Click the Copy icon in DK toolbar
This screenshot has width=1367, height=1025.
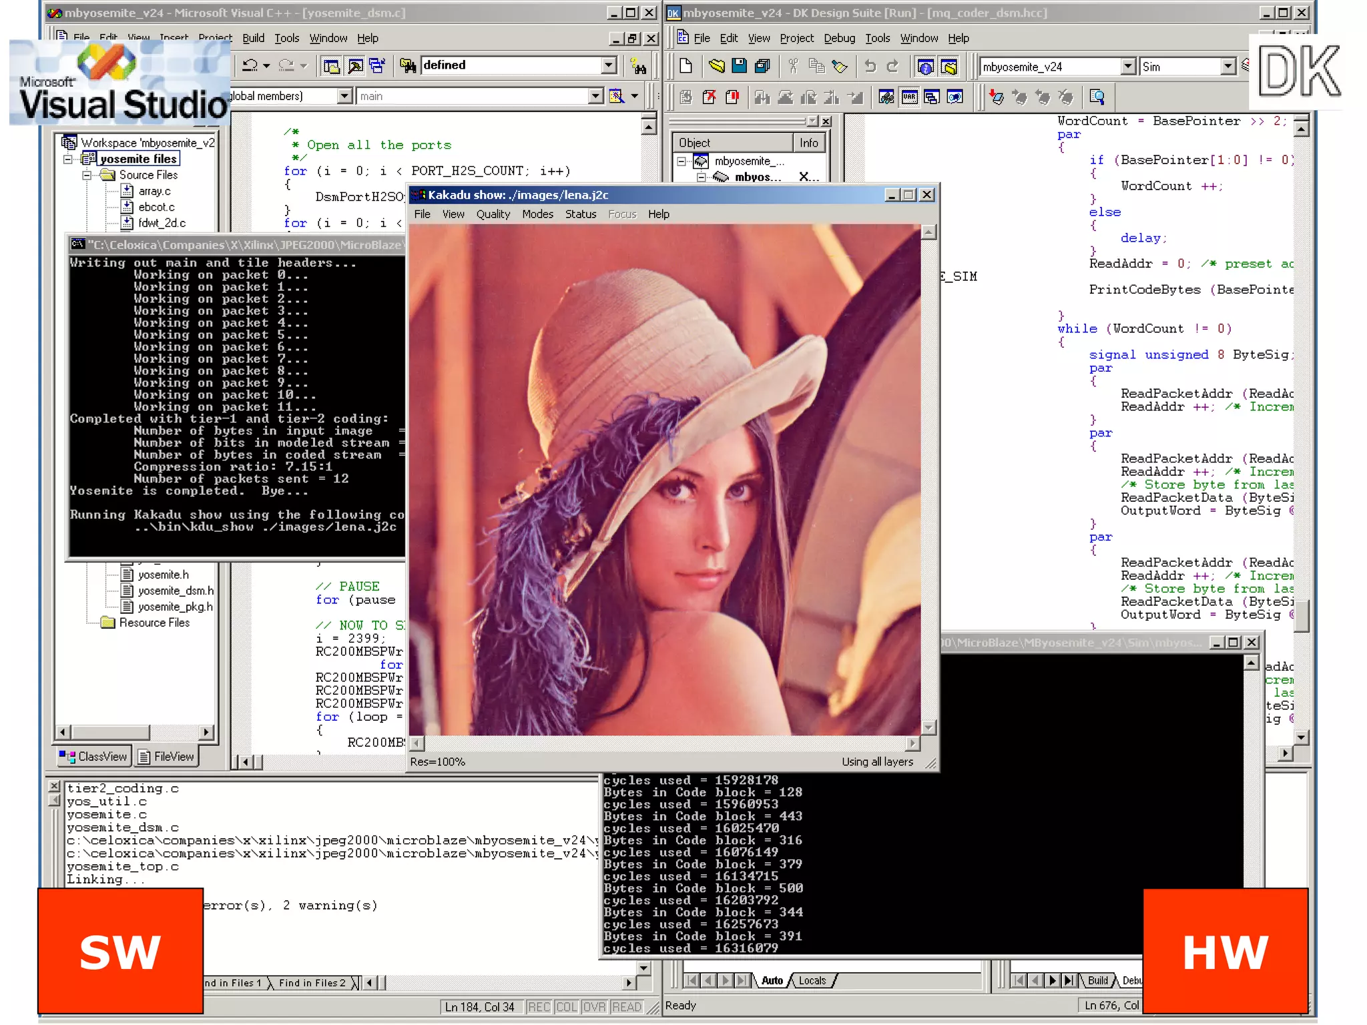(816, 65)
